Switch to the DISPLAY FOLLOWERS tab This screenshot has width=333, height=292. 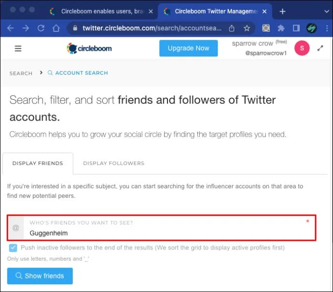point(113,163)
